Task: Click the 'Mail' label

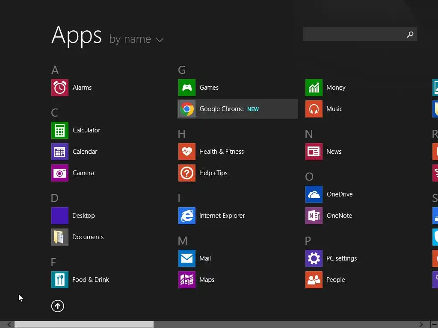Action: (x=205, y=258)
